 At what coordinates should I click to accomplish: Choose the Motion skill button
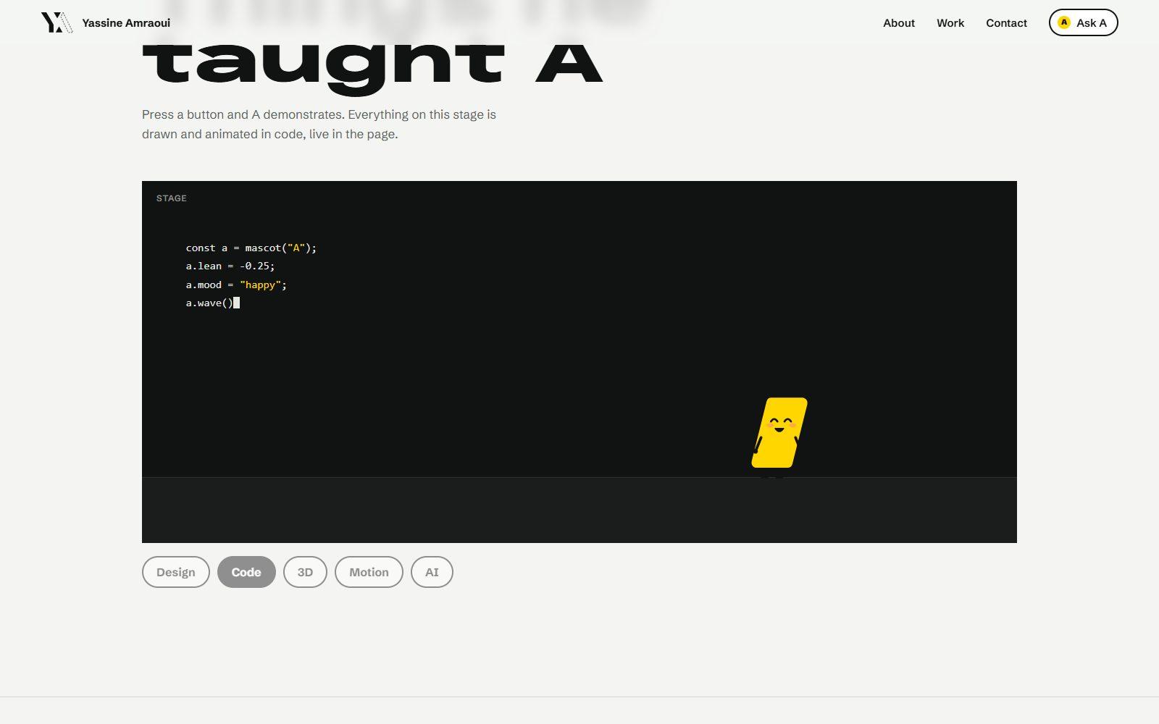pyautogui.click(x=369, y=572)
